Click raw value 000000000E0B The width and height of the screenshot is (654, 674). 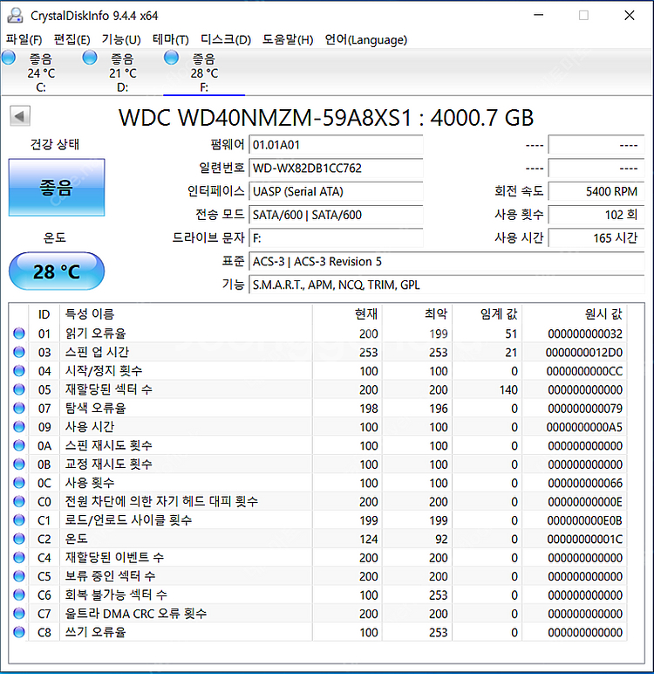[584, 520]
